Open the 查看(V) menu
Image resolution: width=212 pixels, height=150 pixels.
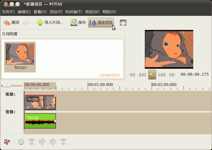pyautogui.click(x=40, y=12)
